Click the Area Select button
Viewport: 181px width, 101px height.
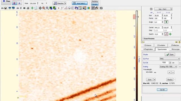pyautogui.click(x=80, y=3)
